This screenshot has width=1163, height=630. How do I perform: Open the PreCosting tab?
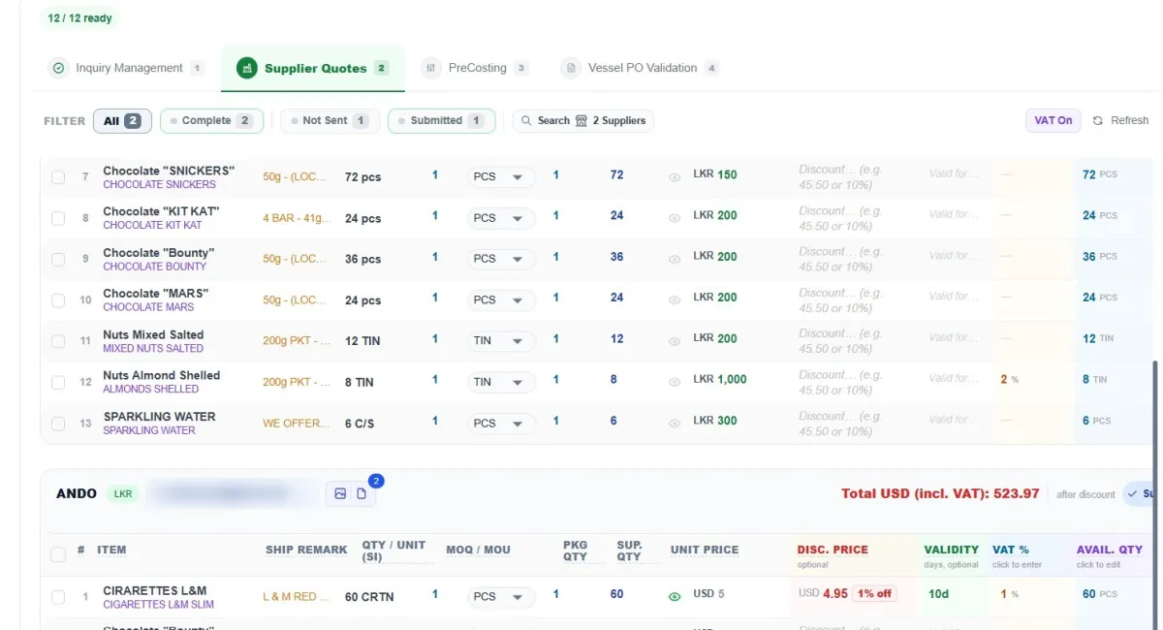click(x=475, y=68)
